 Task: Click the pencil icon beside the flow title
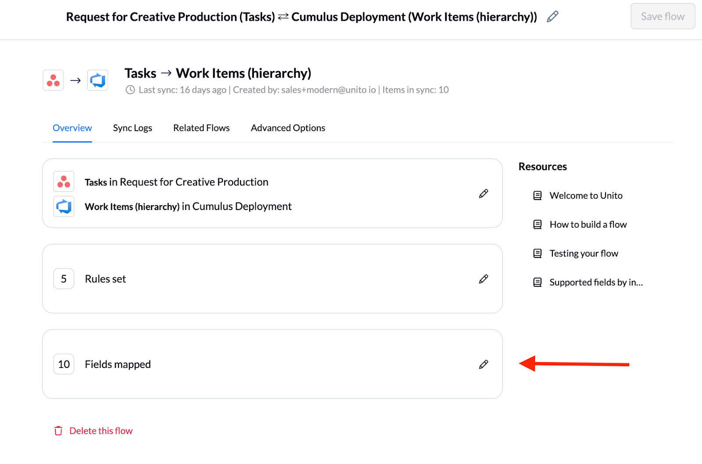(552, 17)
